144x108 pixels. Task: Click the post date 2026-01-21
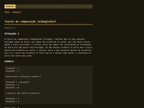10,28
